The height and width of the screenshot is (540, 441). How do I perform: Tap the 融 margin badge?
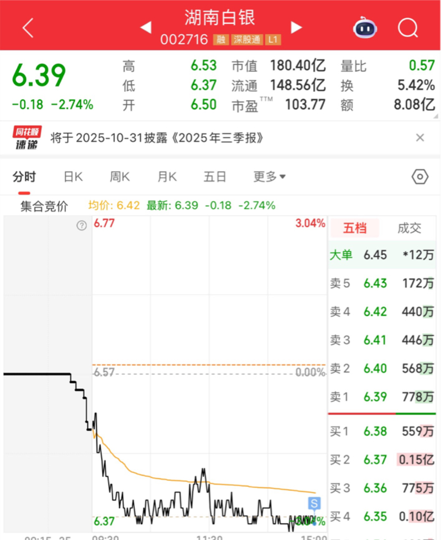[x=220, y=40]
